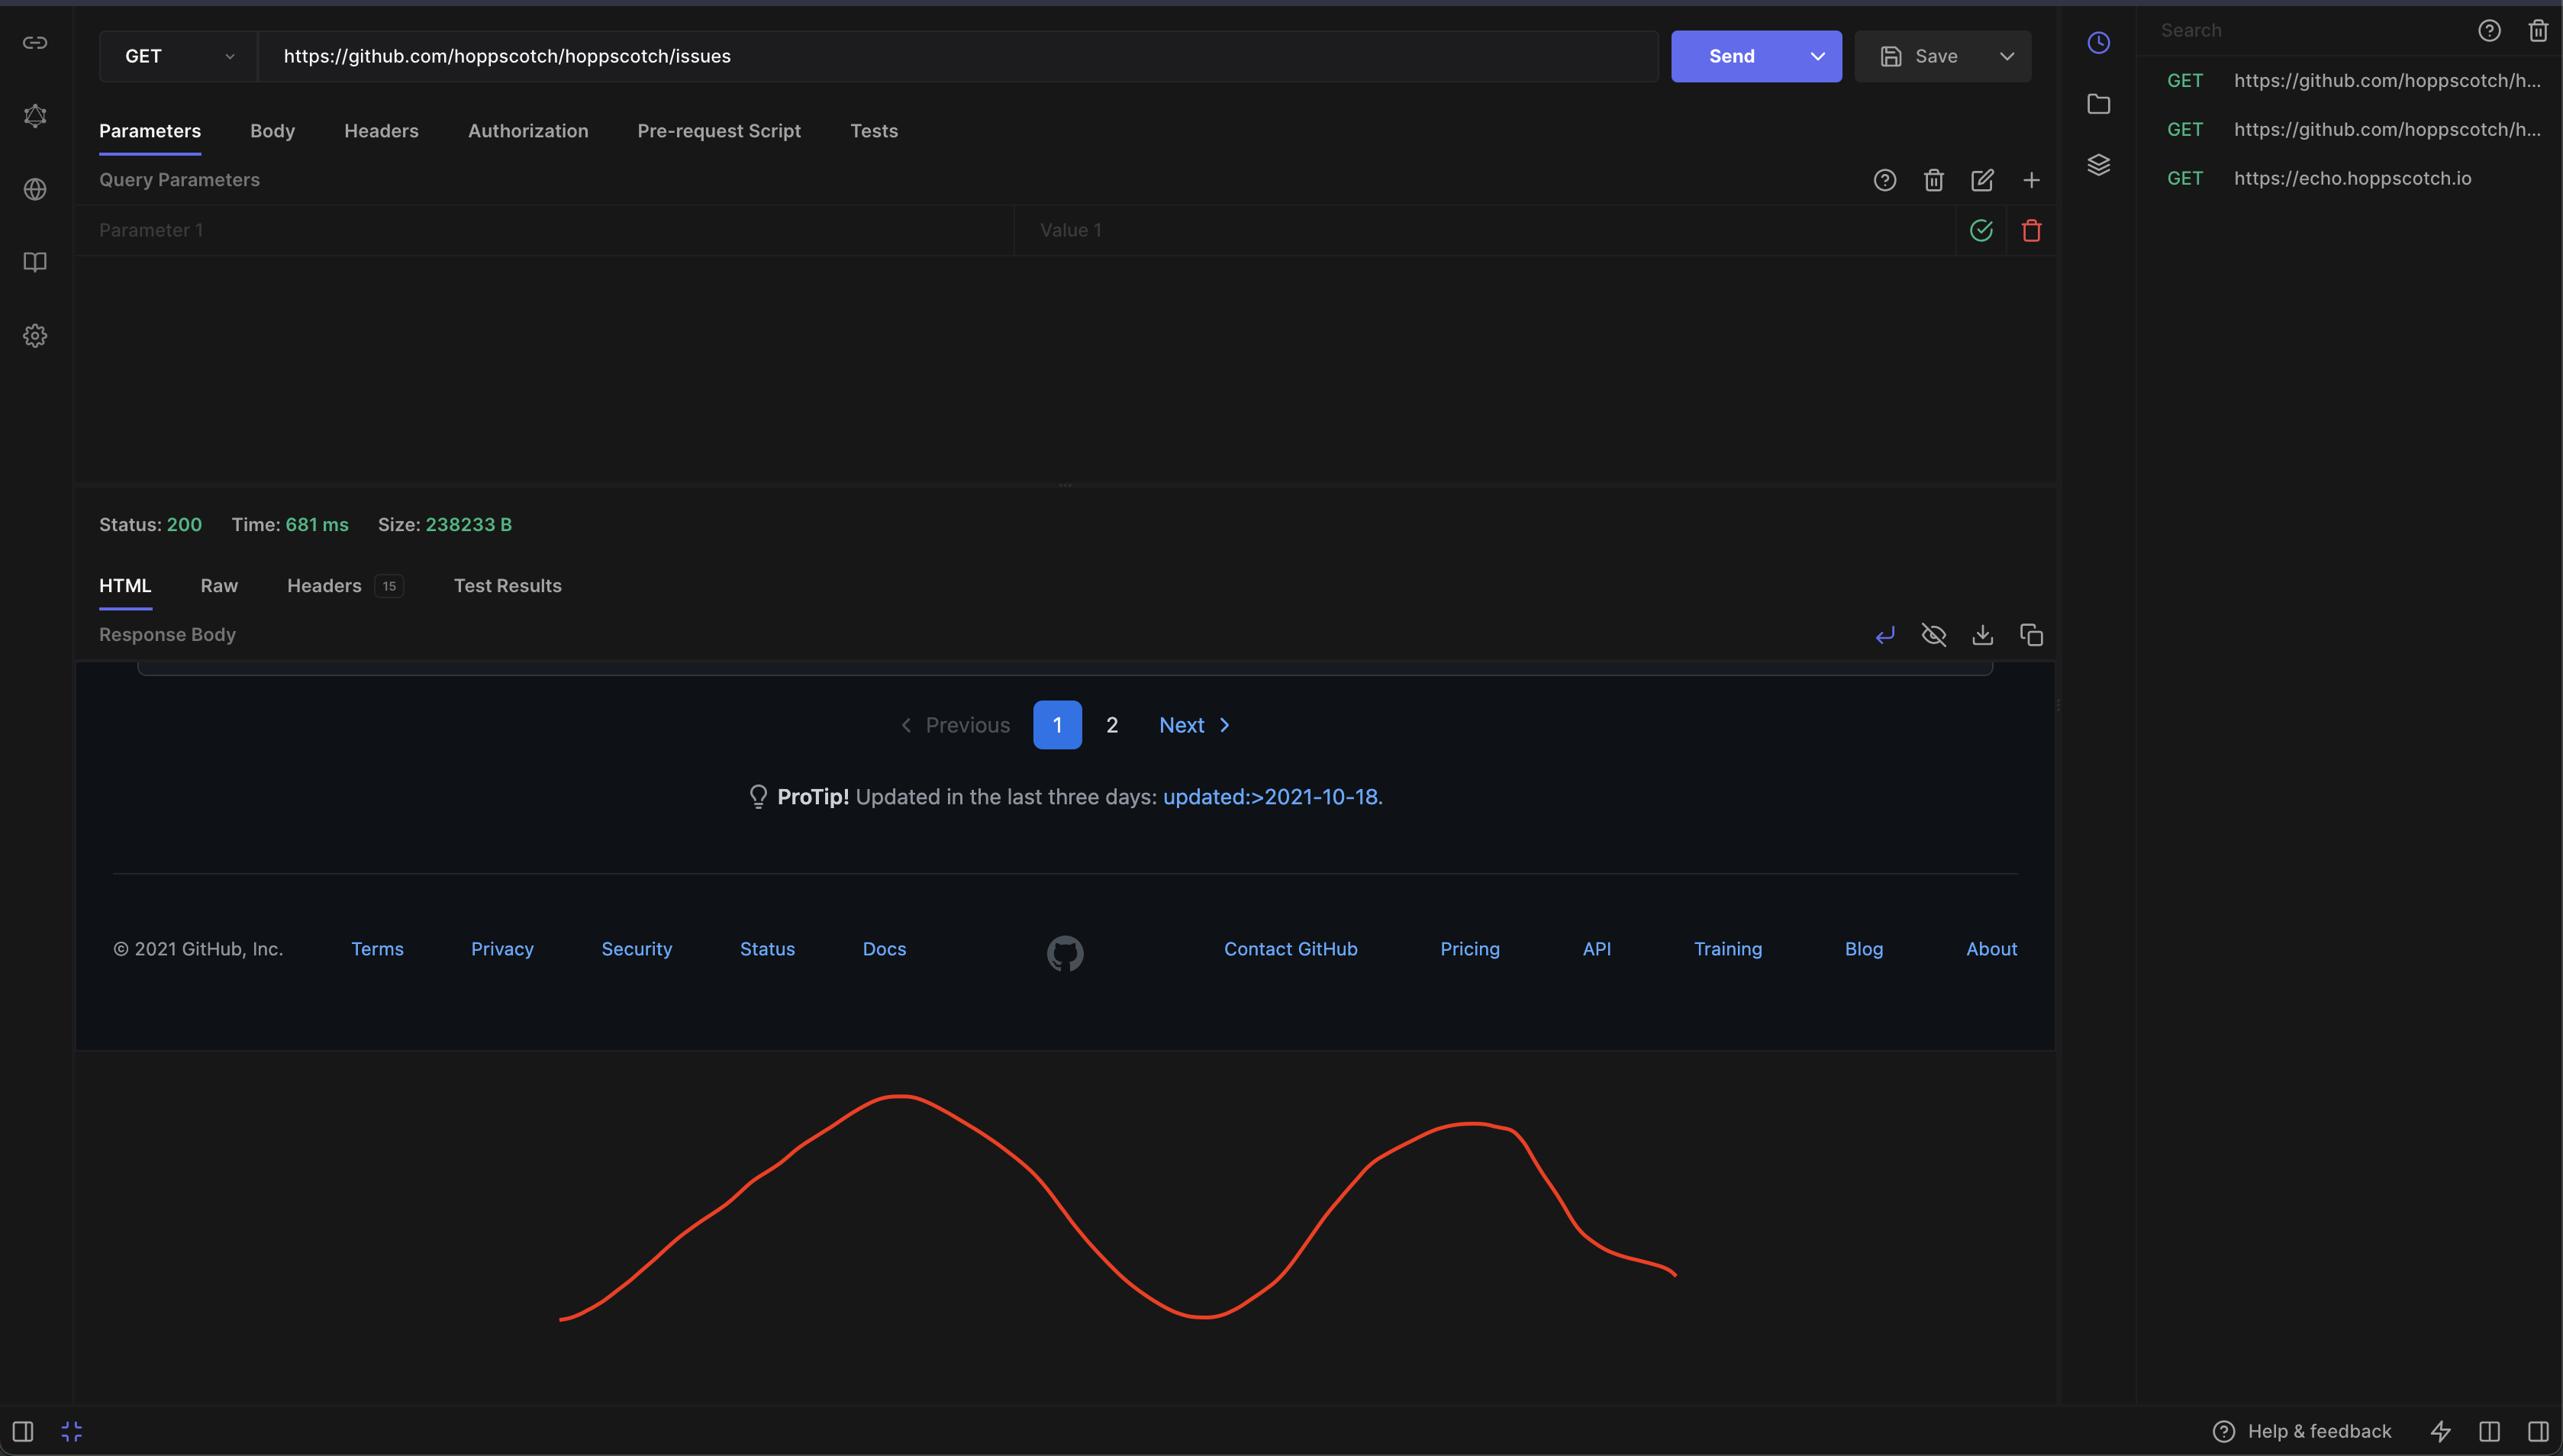The width and height of the screenshot is (2563, 1456).
Task: Open Settings gear in left sidebar
Action: click(35, 336)
